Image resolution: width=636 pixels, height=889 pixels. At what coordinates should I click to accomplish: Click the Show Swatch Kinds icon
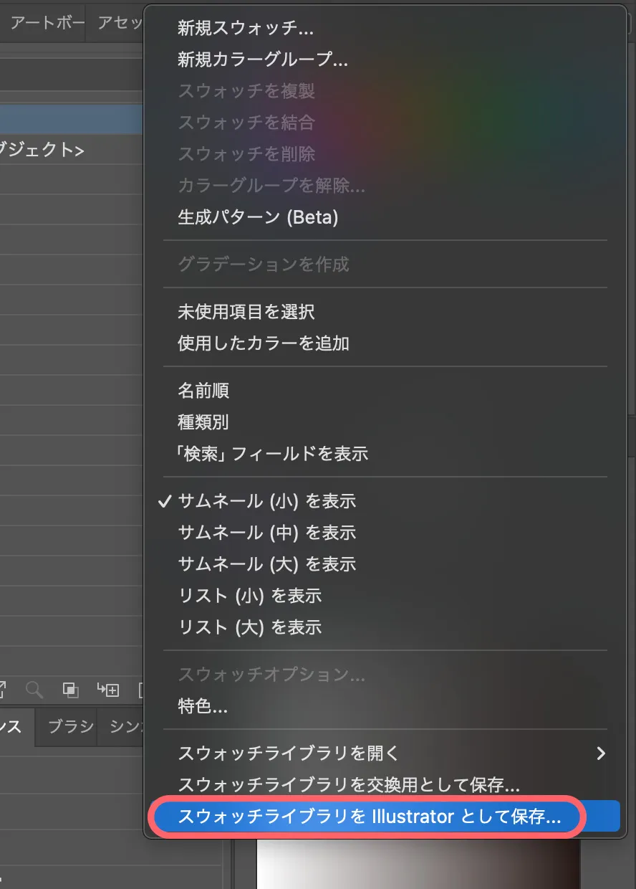point(69,690)
